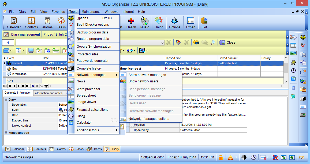Viewport: 310px width, 164px height.
Task: Open the Maintenance menu
Action: [91, 12]
